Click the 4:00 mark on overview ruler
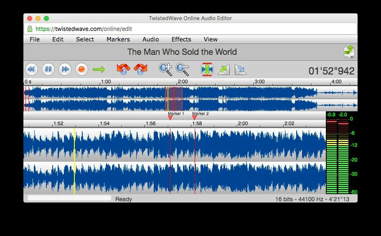This screenshot has width=381, height=236. click(337, 82)
